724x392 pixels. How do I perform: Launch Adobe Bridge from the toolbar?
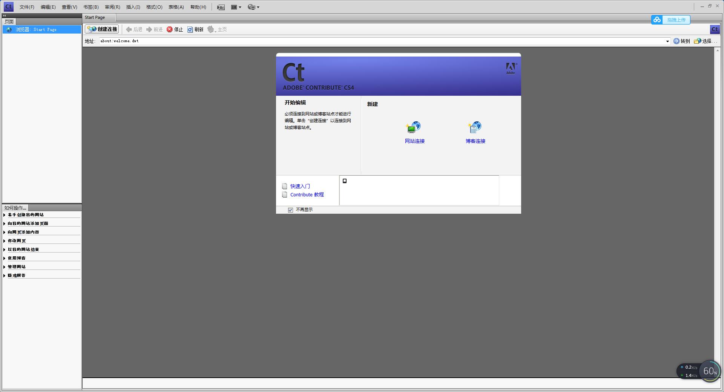(221, 7)
